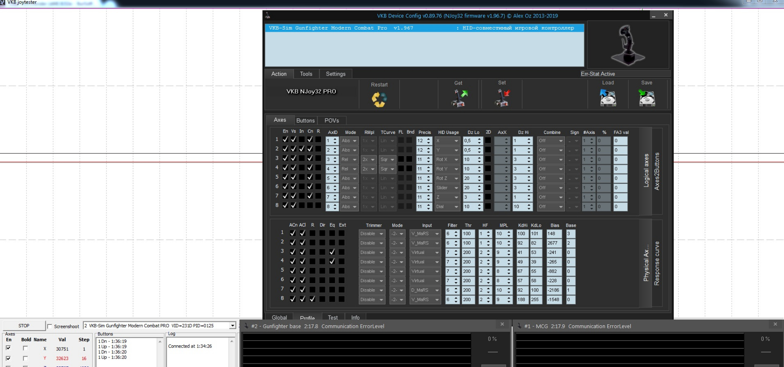Open the Test bottom tab
784x367 pixels.
333,317
